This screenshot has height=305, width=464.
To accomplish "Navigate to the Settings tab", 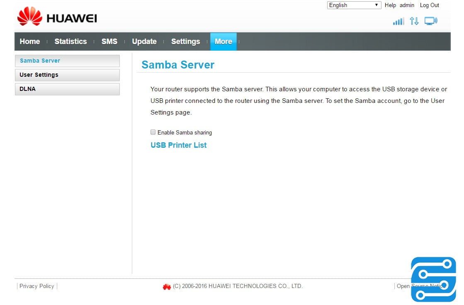I will tap(185, 41).
